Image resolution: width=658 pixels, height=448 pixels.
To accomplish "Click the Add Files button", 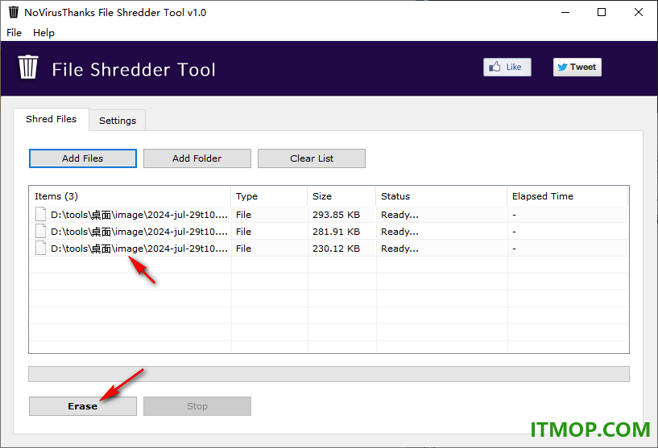I will [83, 158].
